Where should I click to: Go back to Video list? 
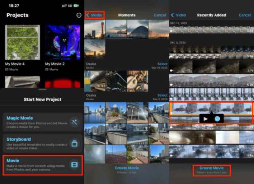click(x=178, y=15)
